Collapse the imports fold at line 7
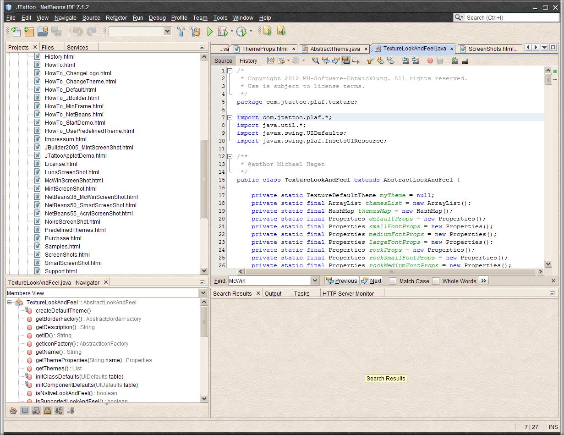 click(x=230, y=117)
